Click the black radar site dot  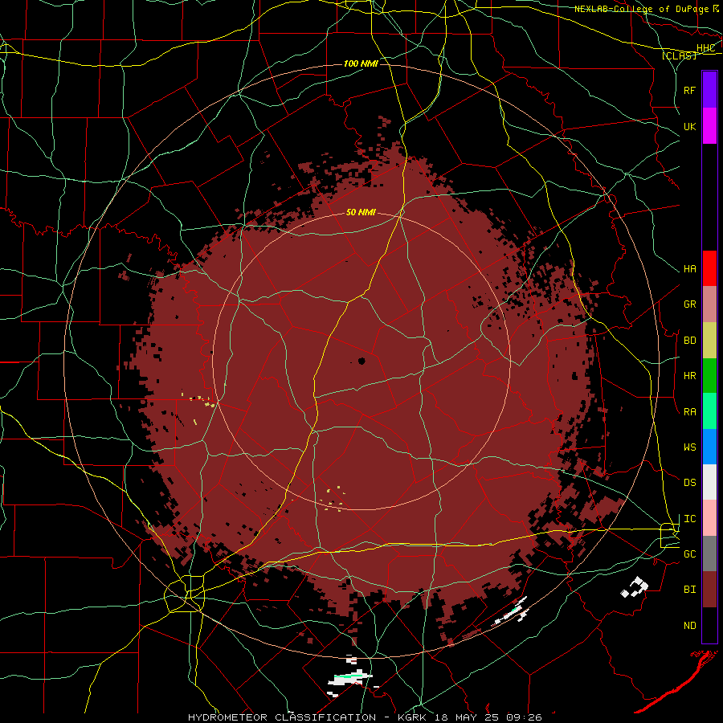pyautogui.click(x=361, y=361)
